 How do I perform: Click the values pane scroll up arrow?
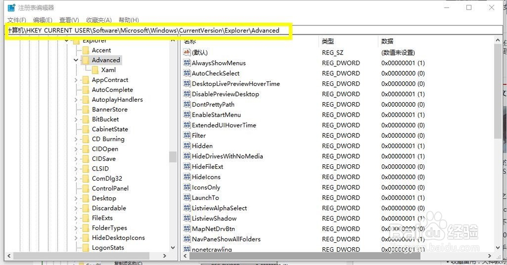tap(498, 40)
